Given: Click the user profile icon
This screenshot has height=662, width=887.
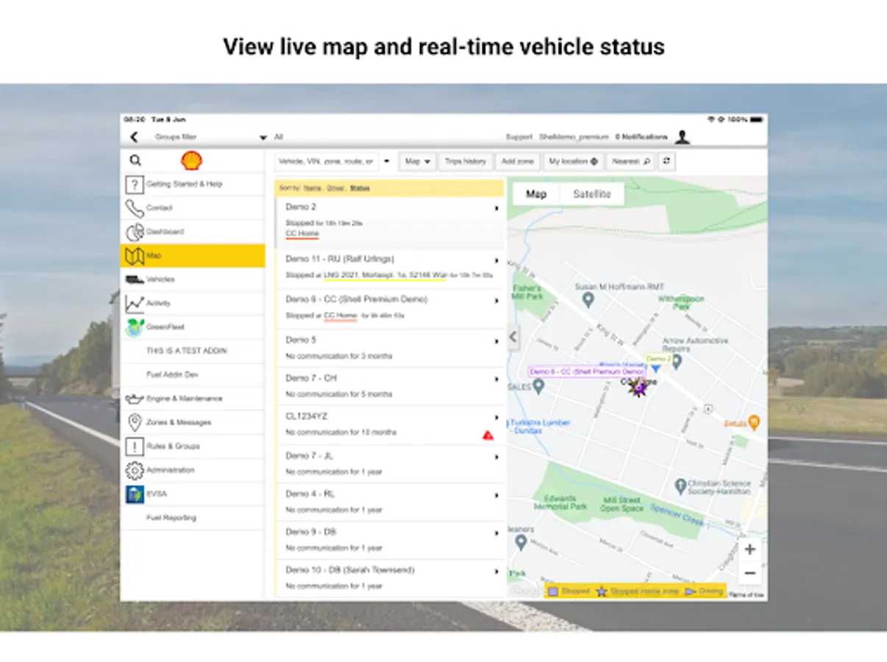Looking at the screenshot, I should (683, 137).
